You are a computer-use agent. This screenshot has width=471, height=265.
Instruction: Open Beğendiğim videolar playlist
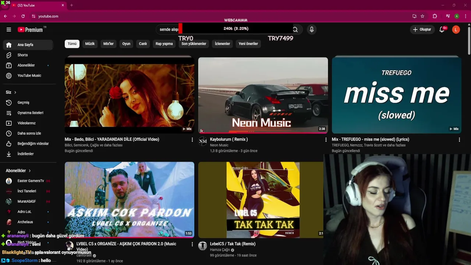[28, 144]
